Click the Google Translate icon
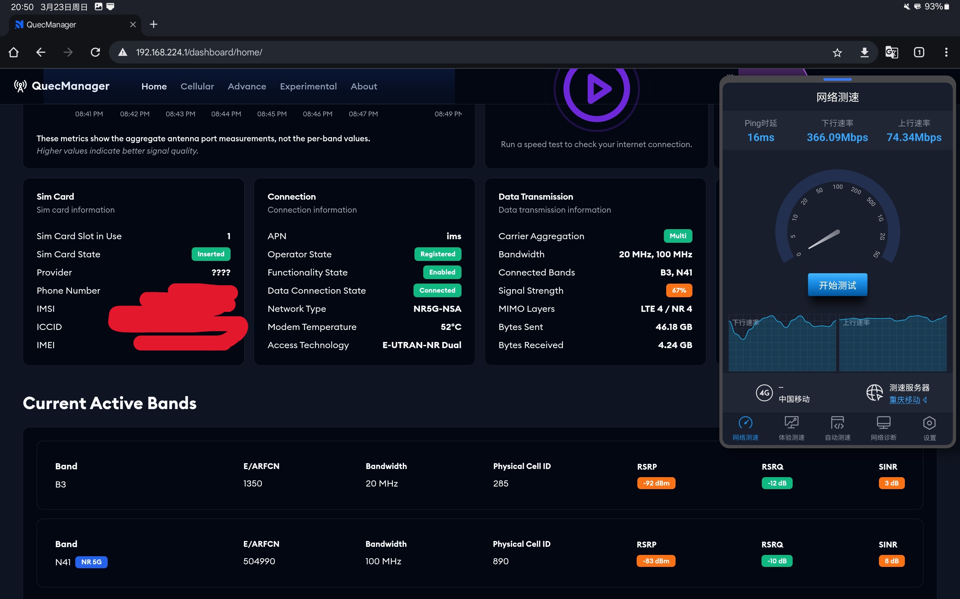 click(892, 52)
